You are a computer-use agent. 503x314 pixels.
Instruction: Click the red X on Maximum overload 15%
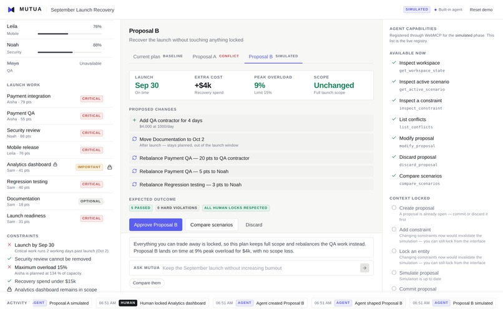tap(9, 267)
